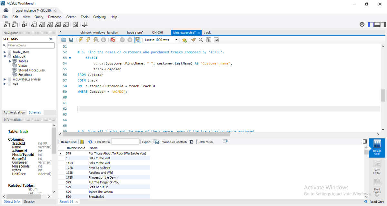Switch to chinook_windows_function tab
Viewport: 387px width, 206px height.
[99, 33]
